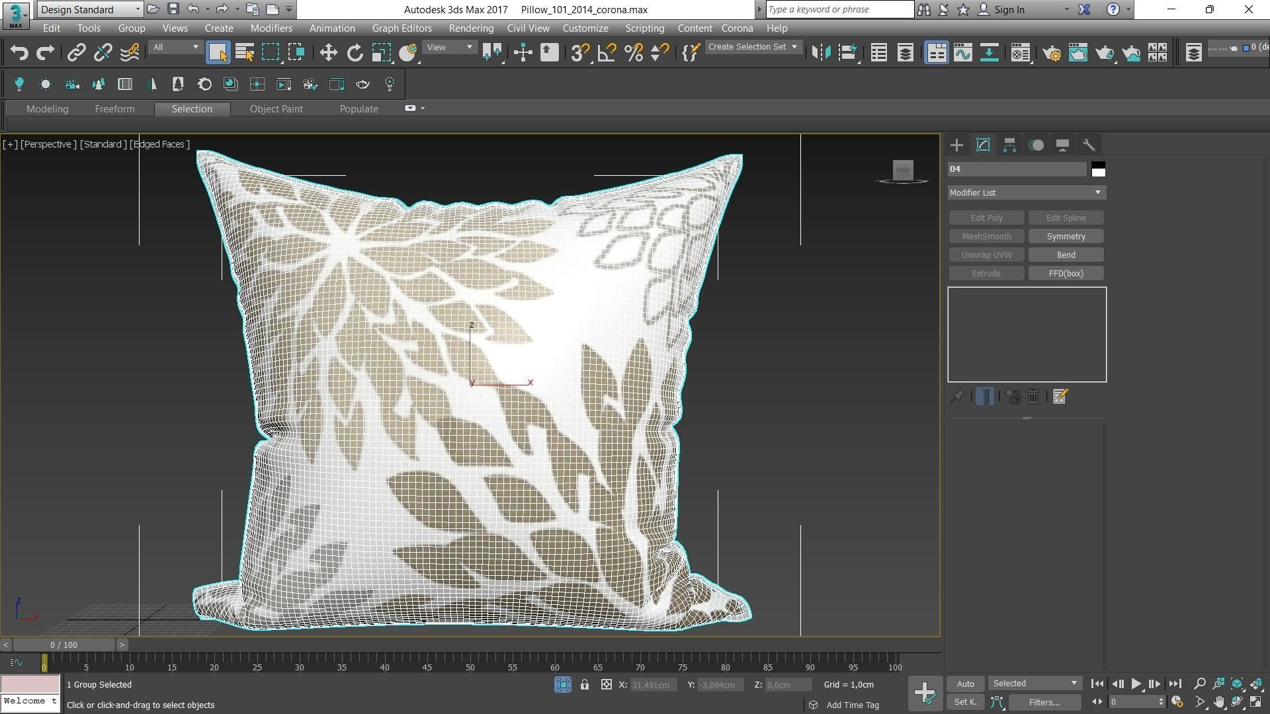Toggle 3D Snaps on toolbar
Image resolution: width=1270 pixels, height=714 pixels.
tap(579, 53)
